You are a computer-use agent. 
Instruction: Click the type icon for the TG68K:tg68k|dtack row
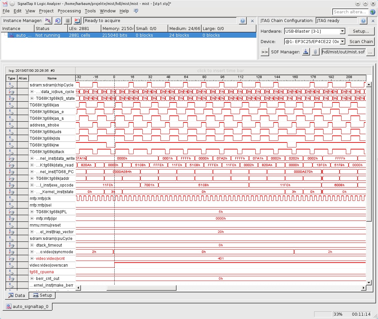coord(11,152)
